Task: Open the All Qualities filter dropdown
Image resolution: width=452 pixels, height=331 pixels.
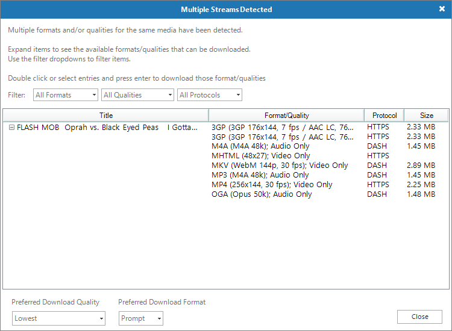Action: tap(137, 94)
